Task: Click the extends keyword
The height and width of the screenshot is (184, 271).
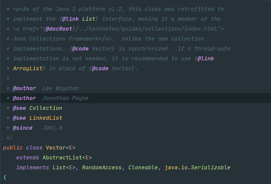Action: [28, 158]
